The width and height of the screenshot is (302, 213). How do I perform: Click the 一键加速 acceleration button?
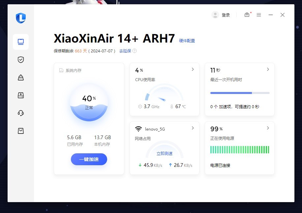pos(89,159)
